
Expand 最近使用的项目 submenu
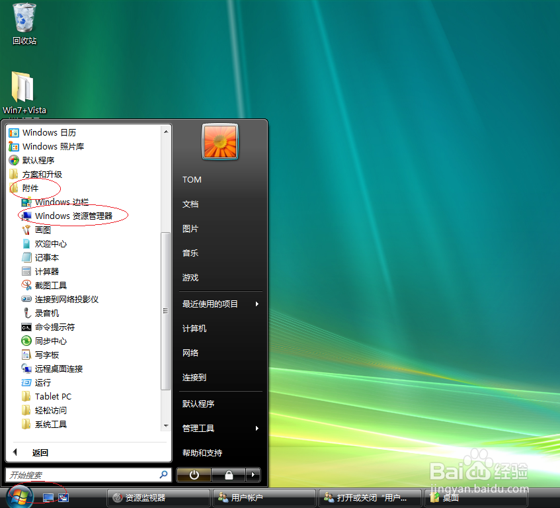pyautogui.click(x=220, y=304)
